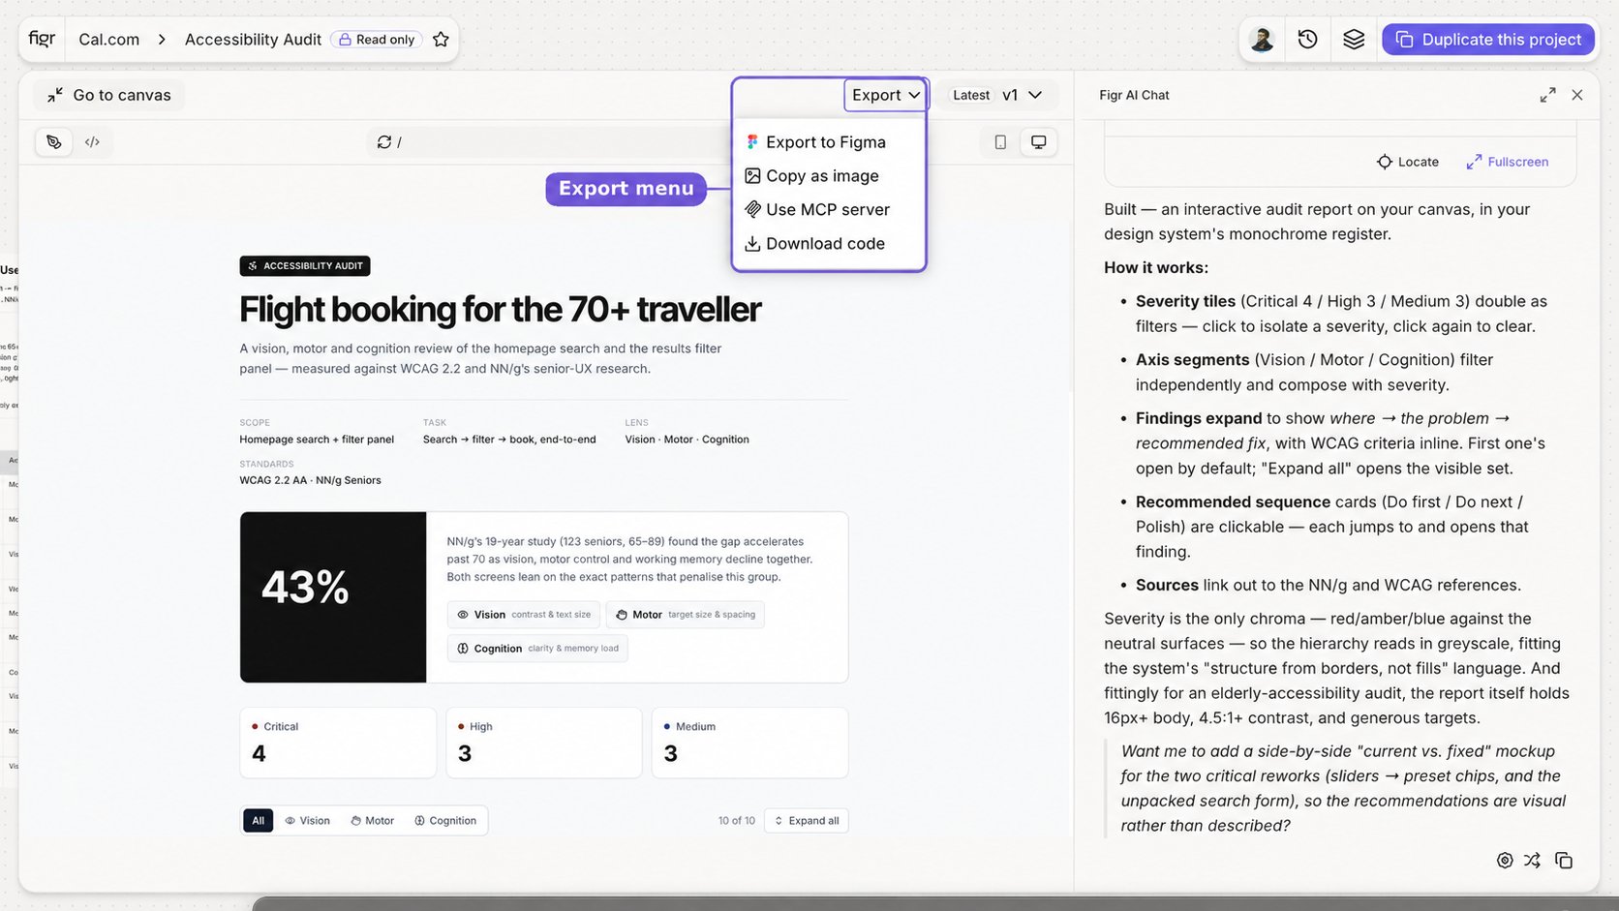1619x911 pixels.
Task: Select the Cognition axis segment
Action: click(445, 821)
